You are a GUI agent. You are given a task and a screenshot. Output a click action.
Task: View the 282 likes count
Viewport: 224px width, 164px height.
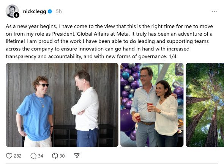tap(17, 156)
